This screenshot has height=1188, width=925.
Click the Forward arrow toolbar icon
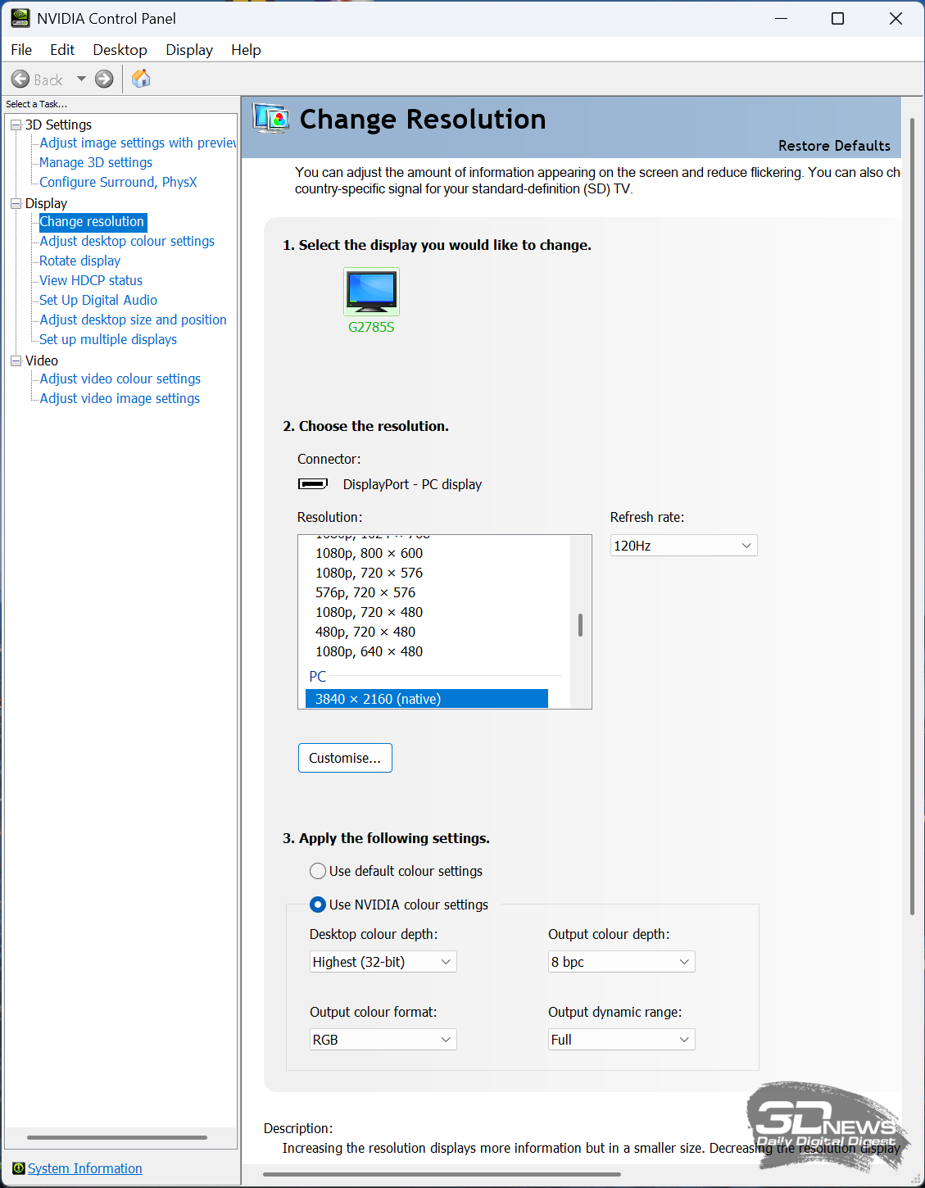tap(104, 79)
